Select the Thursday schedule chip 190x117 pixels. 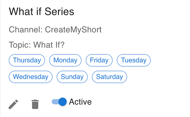[27, 60]
